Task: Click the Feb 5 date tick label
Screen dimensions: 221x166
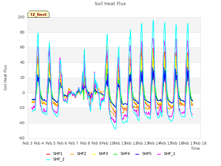Action: (x=50, y=143)
